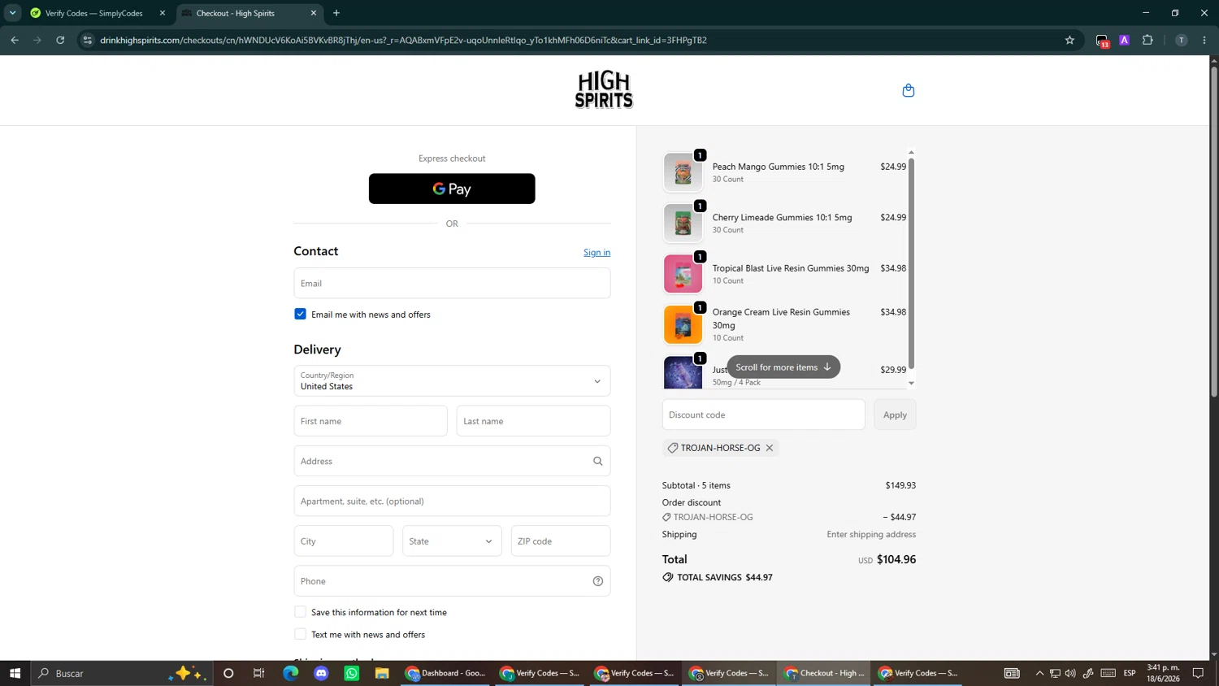This screenshot has width=1219, height=686.
Task: Click the page vertical scrollbar
Action: tap(1214, 232)
